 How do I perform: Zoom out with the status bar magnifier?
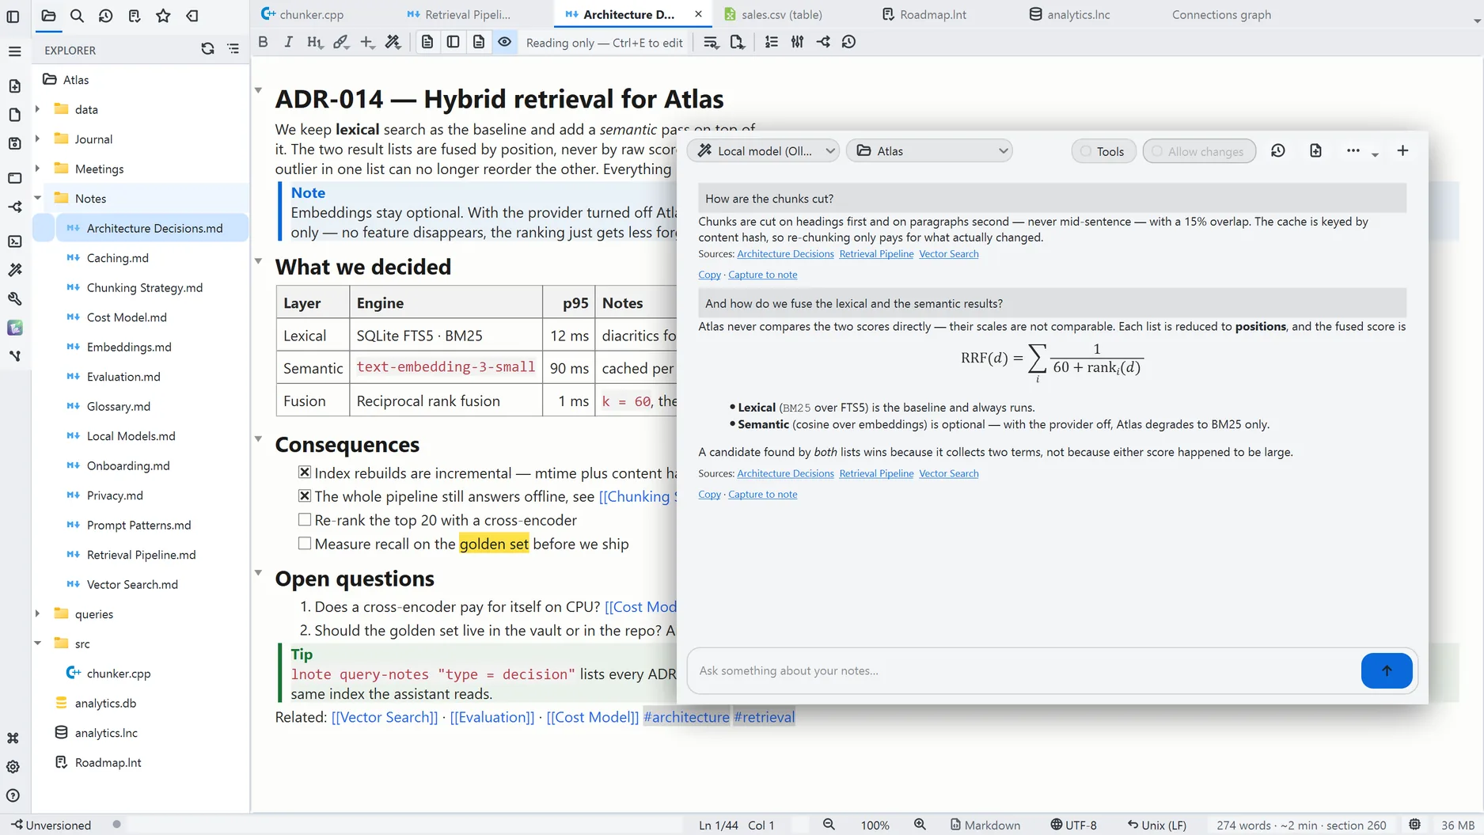(829, 825)
